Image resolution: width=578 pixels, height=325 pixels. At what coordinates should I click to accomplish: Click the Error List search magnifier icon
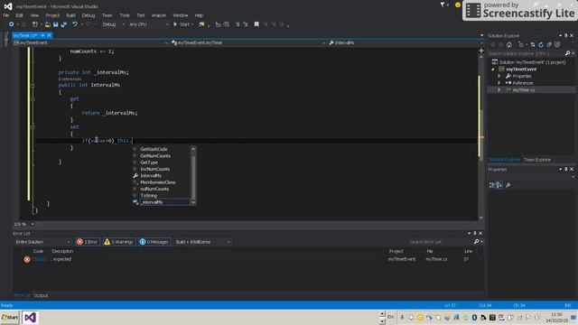[476, 242]
